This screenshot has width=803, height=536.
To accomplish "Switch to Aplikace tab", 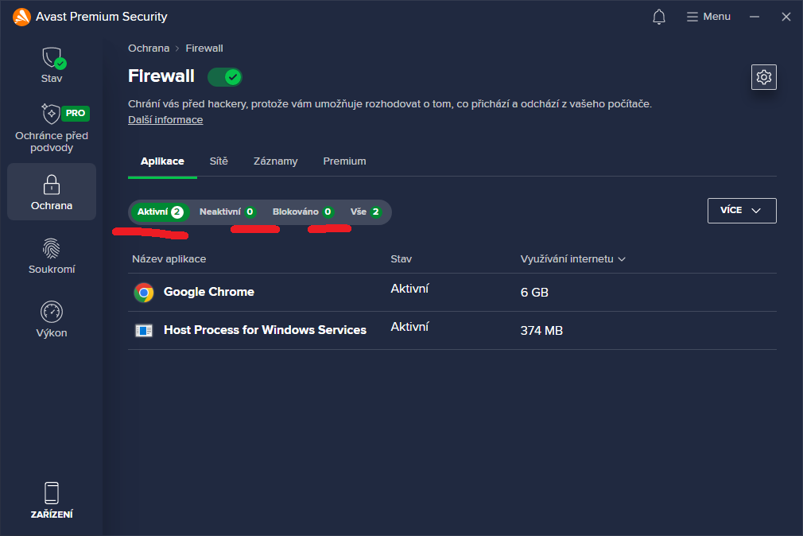I will point(162,161).
